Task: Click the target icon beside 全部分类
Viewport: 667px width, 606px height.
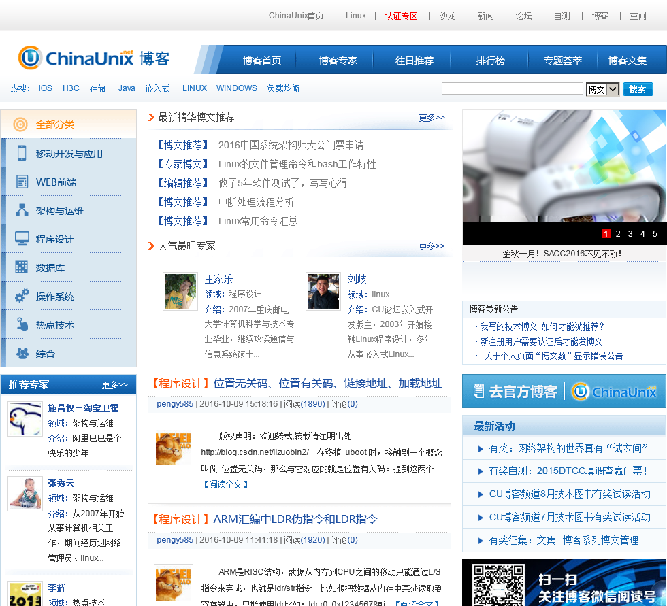Action: (20, 124)
